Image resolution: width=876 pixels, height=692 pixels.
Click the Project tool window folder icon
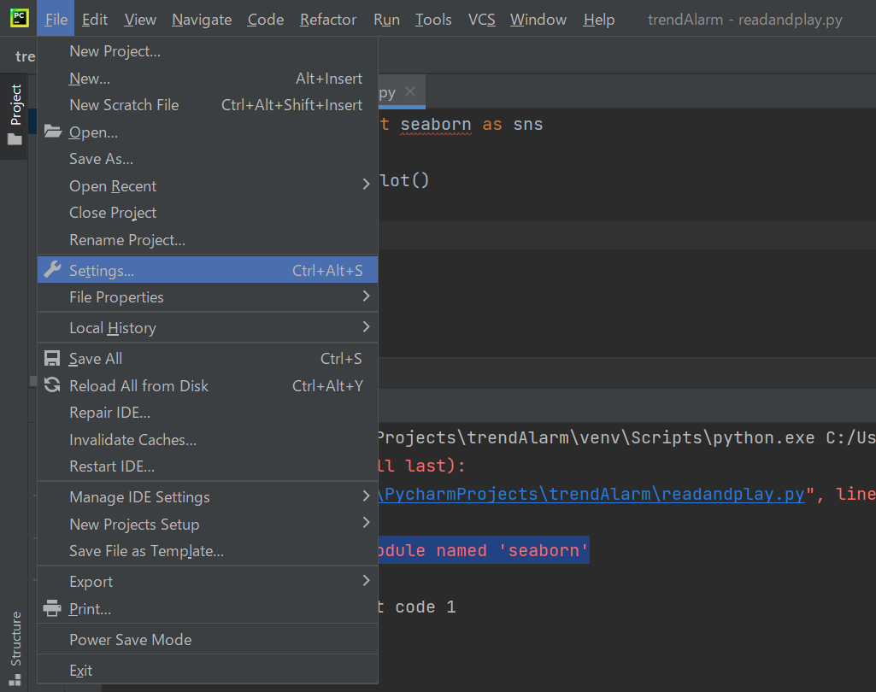[15, 138]
